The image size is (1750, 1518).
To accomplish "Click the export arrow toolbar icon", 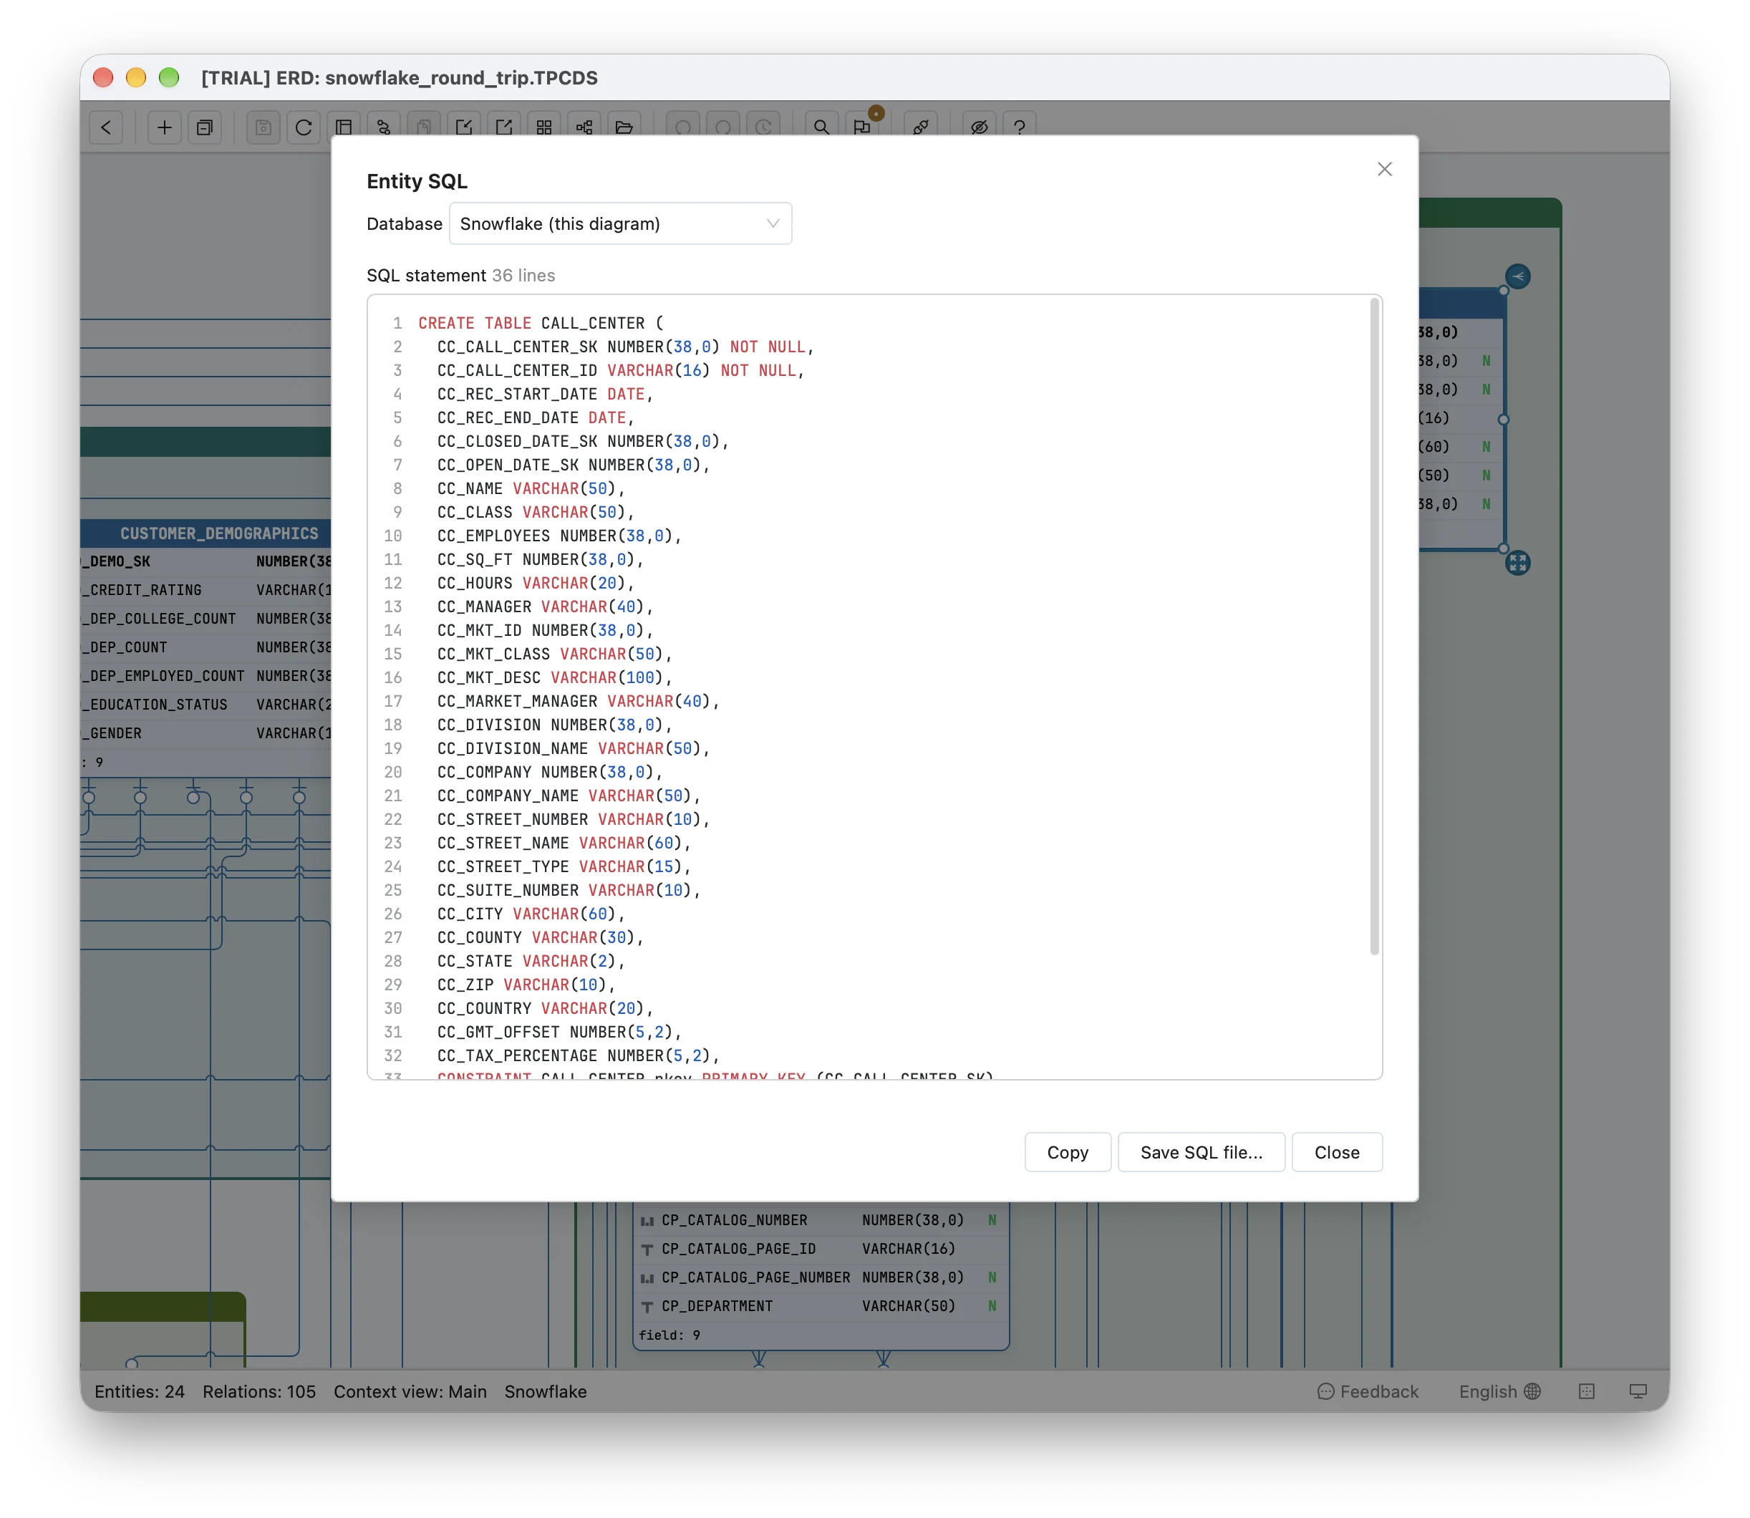I will pos(504,127).
